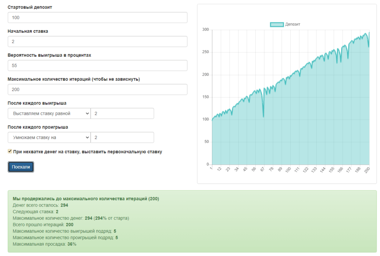Select the Вероятность выигрыша в процентах field
Image resolution: width=380 pixels, height=256 pixels.
[x=97, y=65]
